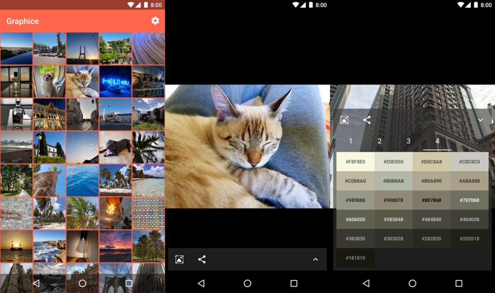Pick the #807868 color swatch
The height and width of the screenshot is (293, 495).
(x=431, y=200)
